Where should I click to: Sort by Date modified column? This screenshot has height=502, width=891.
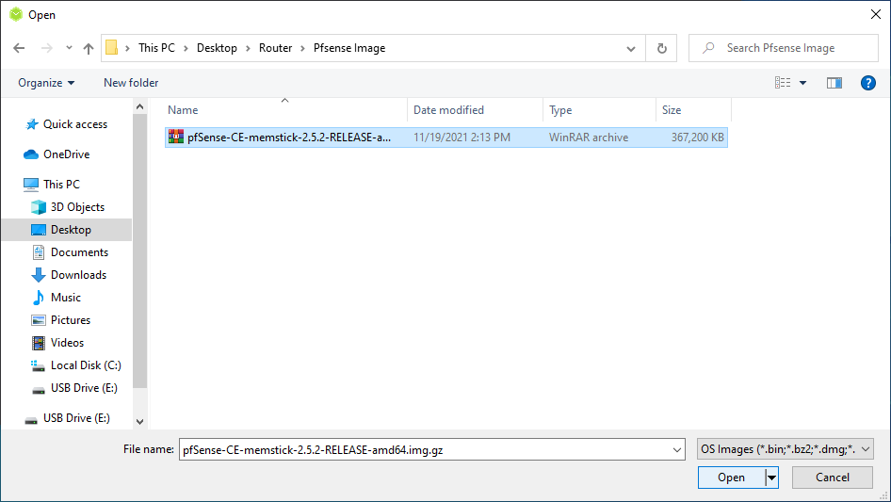[476, 109]
